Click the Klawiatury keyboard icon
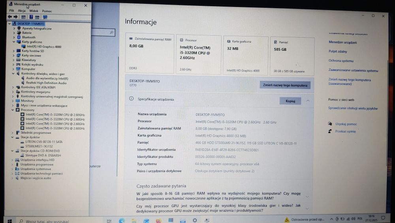The image size is (395, 223). click(x=19, y=60)
